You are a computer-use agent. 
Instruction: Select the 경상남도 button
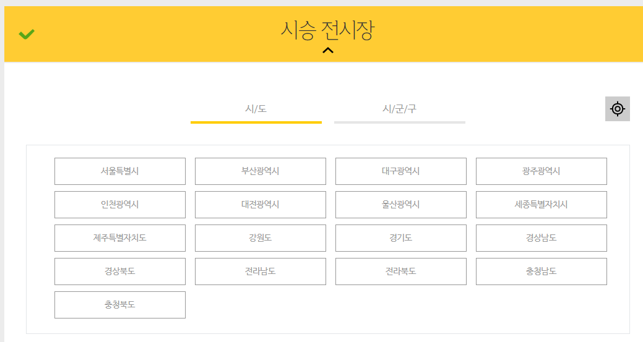click(542, 238)
